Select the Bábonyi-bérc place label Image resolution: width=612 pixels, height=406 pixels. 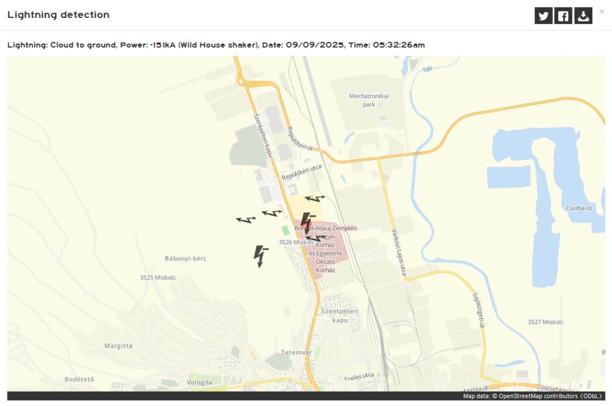click(x=184, y=259)
